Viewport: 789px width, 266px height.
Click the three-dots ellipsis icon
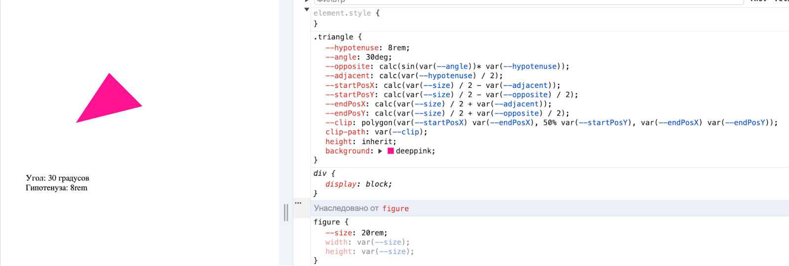tap(298, 203)
